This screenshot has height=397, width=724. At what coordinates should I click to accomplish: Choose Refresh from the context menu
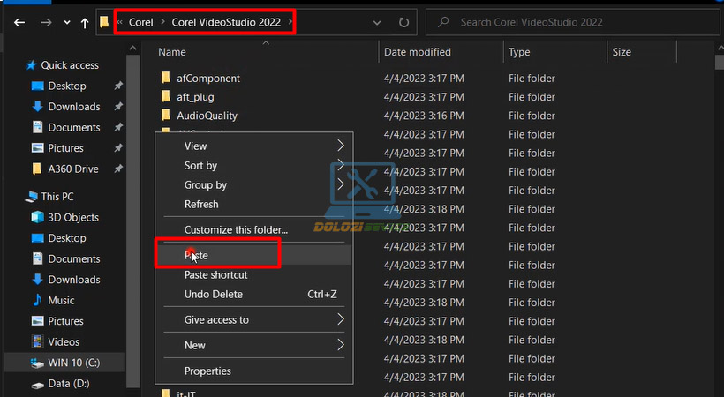click(254, 204)
